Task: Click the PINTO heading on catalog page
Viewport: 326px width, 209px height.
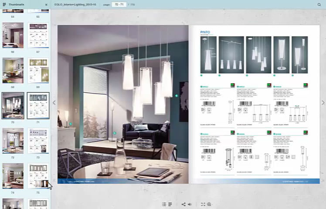Action: 205,32
